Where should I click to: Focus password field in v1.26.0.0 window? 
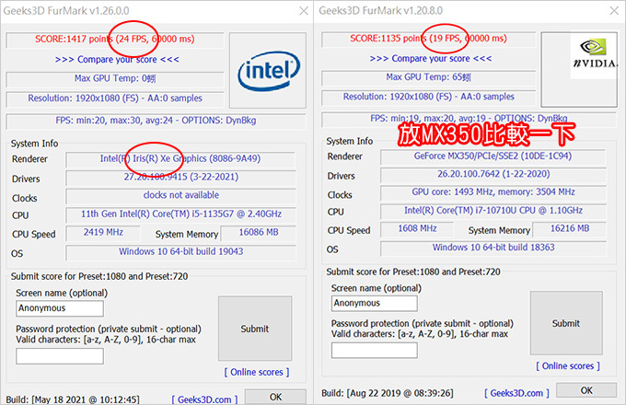tap(60, 356)
